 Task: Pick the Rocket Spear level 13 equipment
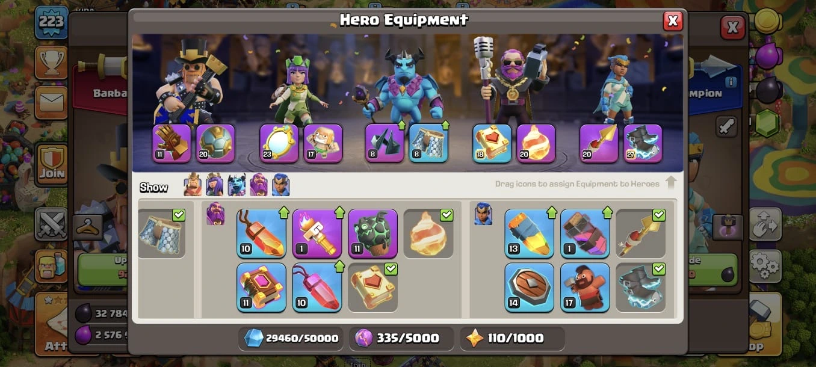point(529,233)
